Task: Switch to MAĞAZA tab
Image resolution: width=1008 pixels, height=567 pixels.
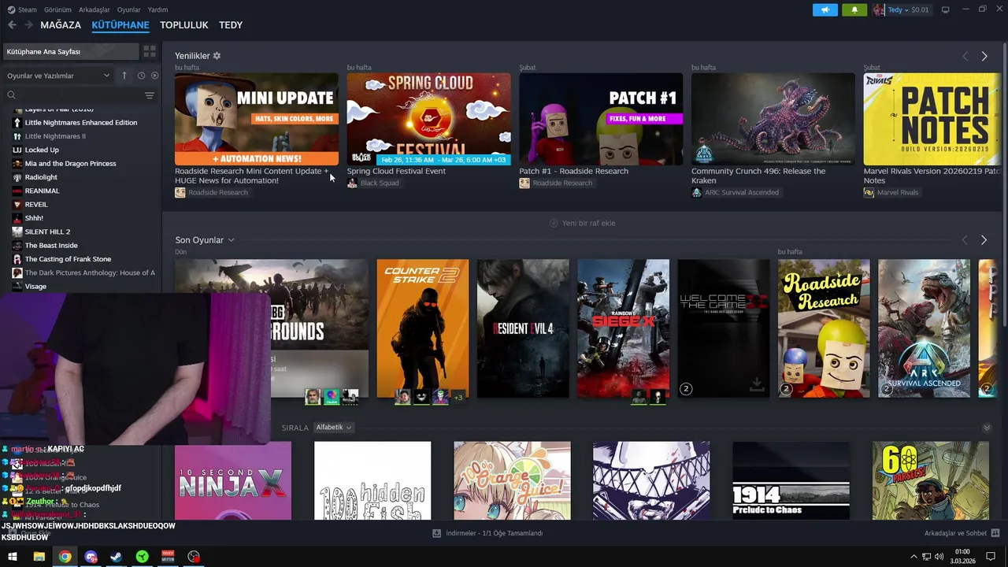Action: pos(61,25)
